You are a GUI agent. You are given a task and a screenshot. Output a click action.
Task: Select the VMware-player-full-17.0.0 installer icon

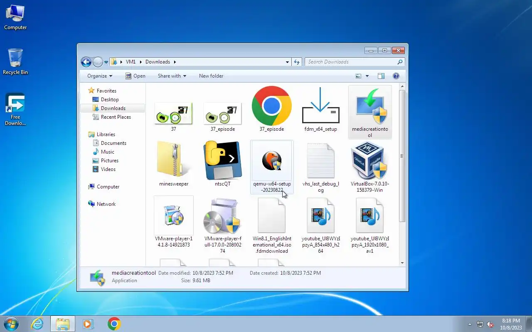click(x=222, y=215)
